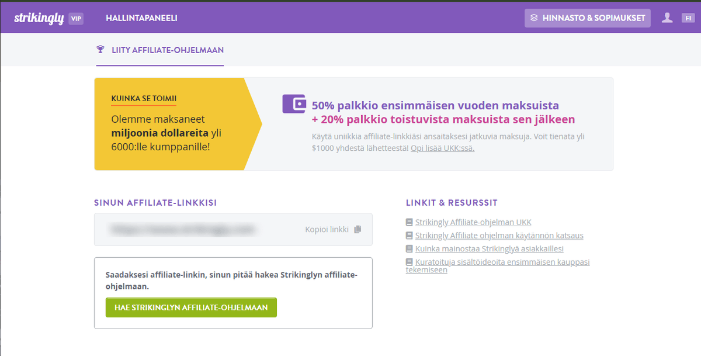Image resolution: width=701 pixels, height=356 pixels.
Task: Click the trophy icon in tab
Action: 100,50
